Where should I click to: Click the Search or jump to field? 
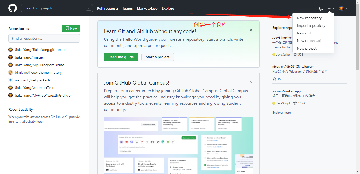[57, 8]
